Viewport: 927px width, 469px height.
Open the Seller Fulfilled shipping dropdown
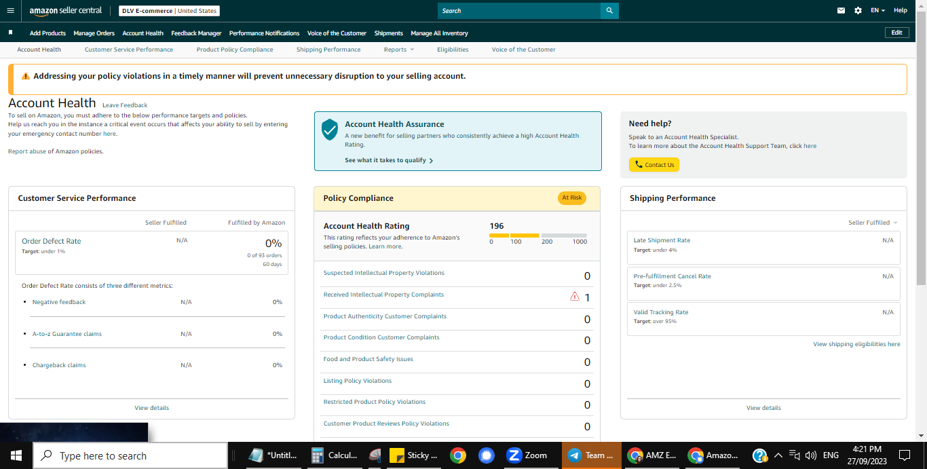(872, 223)
